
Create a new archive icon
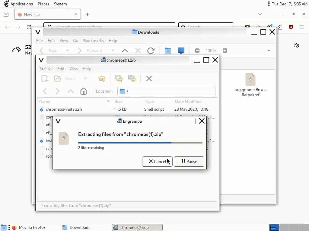point(45,79)
